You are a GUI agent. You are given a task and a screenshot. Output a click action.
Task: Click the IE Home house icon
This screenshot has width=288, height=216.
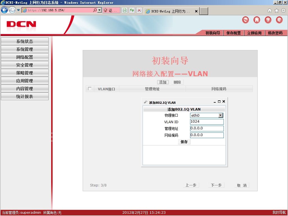point(270,11)
